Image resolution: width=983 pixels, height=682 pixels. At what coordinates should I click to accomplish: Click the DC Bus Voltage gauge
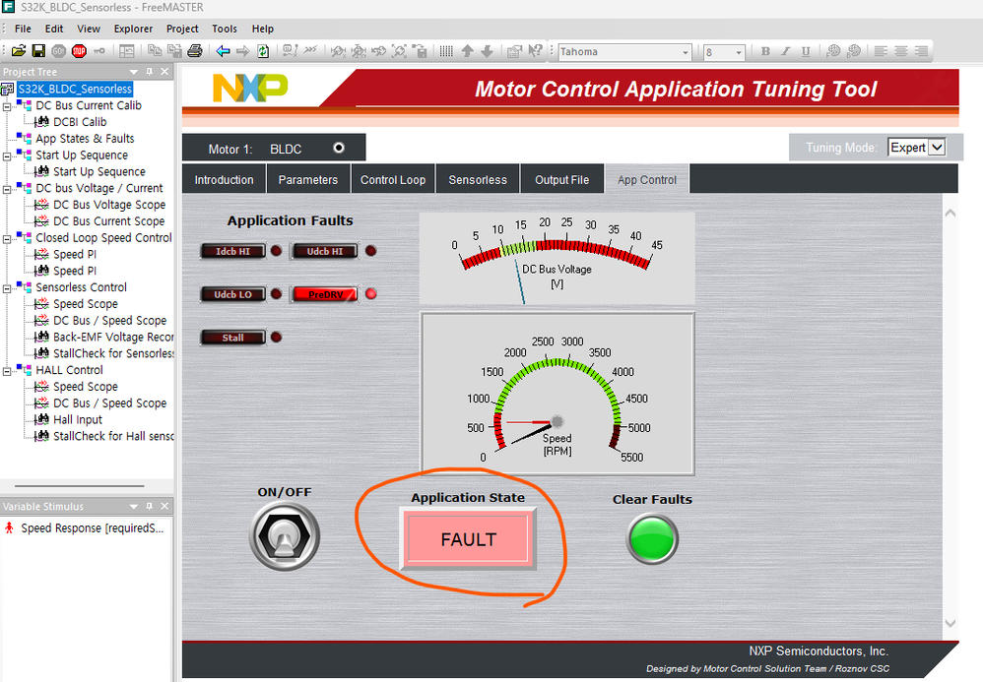[x=557, y=259]
